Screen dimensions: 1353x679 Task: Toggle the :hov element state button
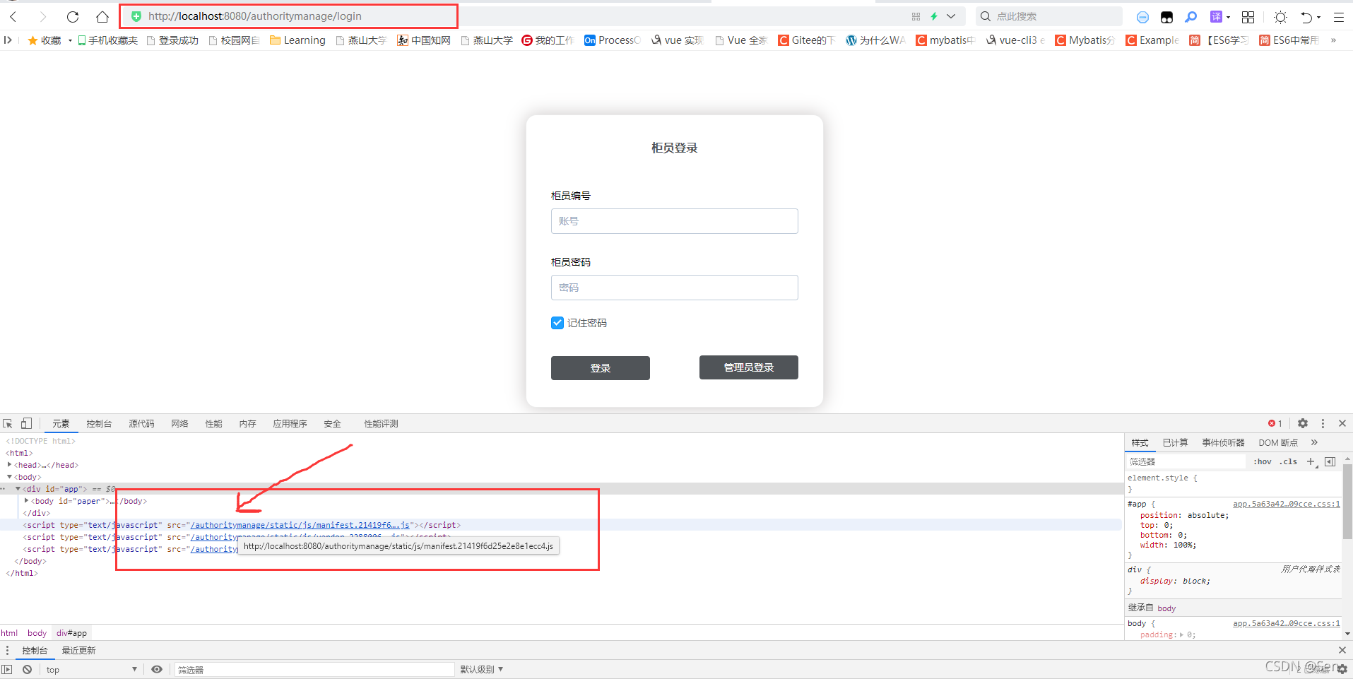(1263, 461)
